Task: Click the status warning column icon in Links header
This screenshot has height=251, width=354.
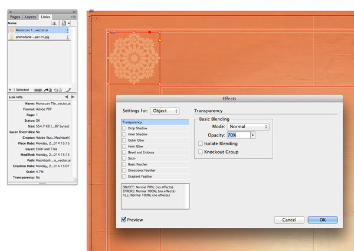Action: [54, 23]
